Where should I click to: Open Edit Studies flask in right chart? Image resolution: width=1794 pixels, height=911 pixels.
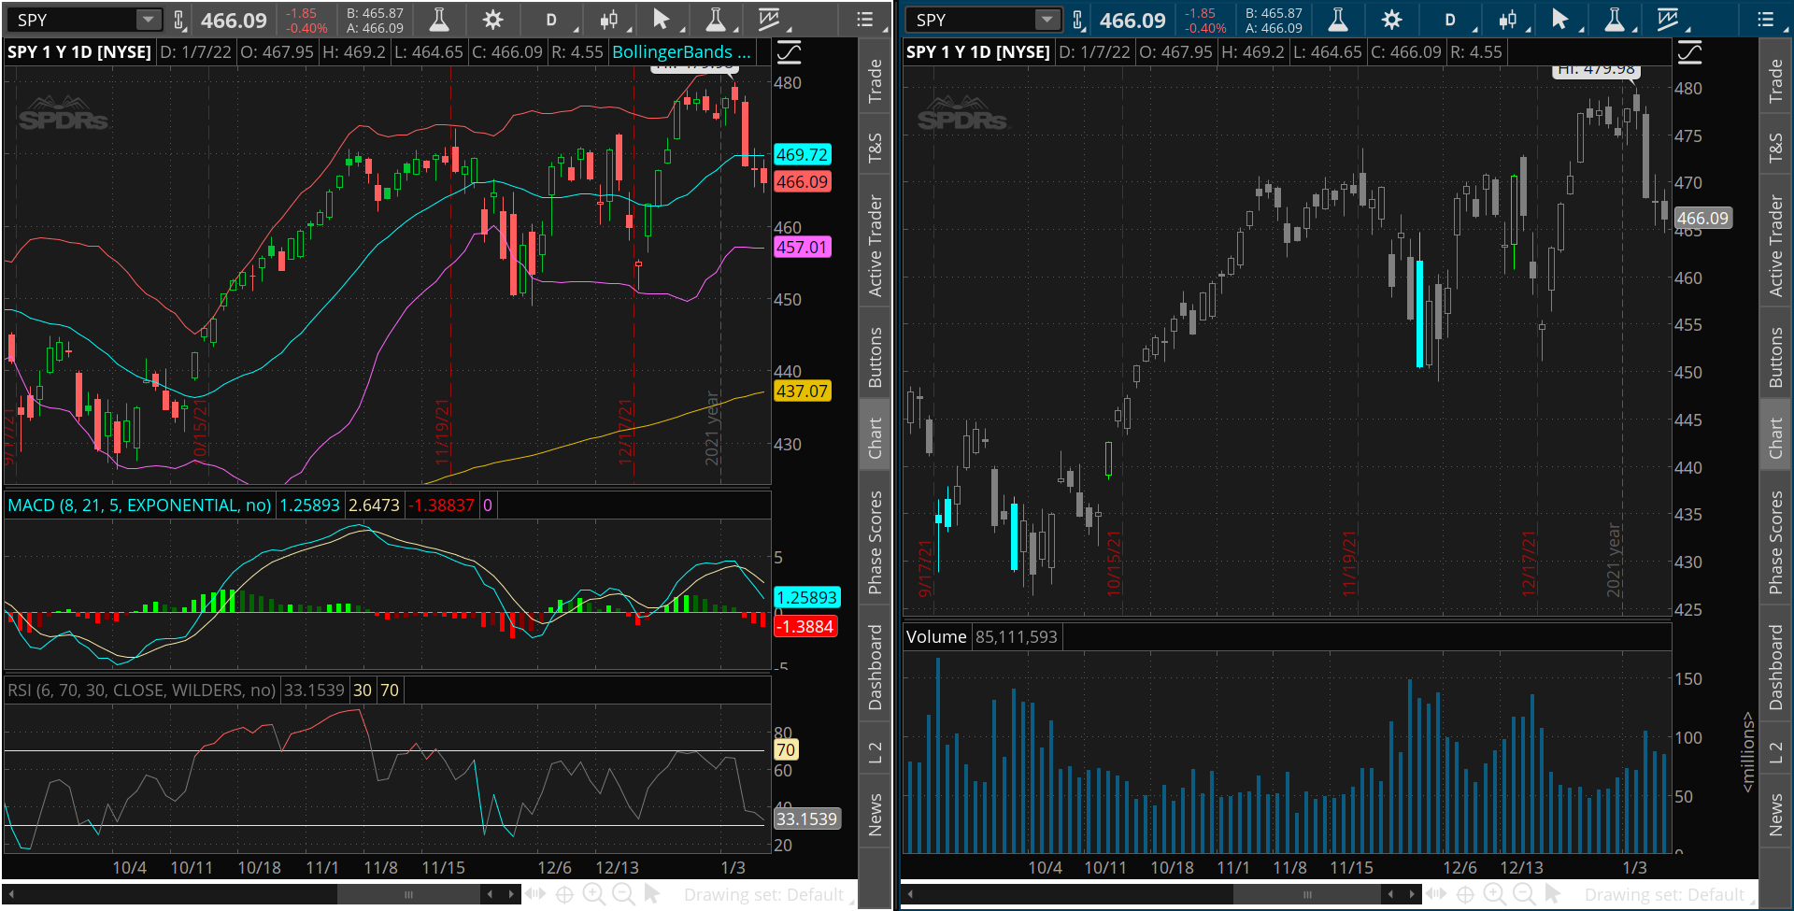tap(1337, 20)
